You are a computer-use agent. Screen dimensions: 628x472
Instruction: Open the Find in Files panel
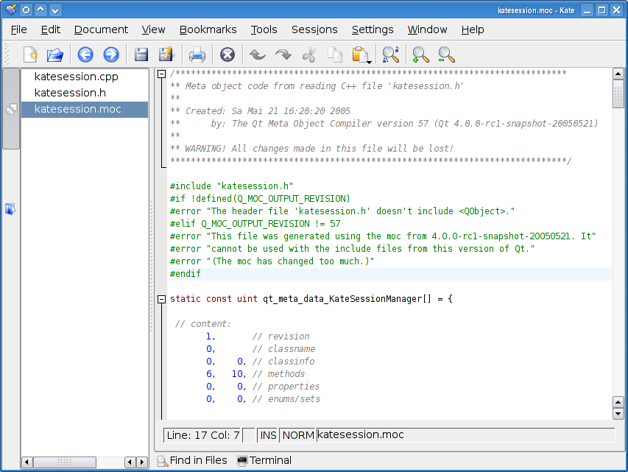192,460
